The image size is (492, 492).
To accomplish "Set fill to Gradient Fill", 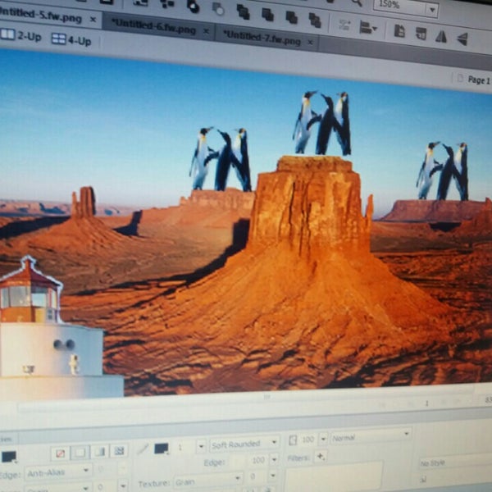I will tap(100, 452).
